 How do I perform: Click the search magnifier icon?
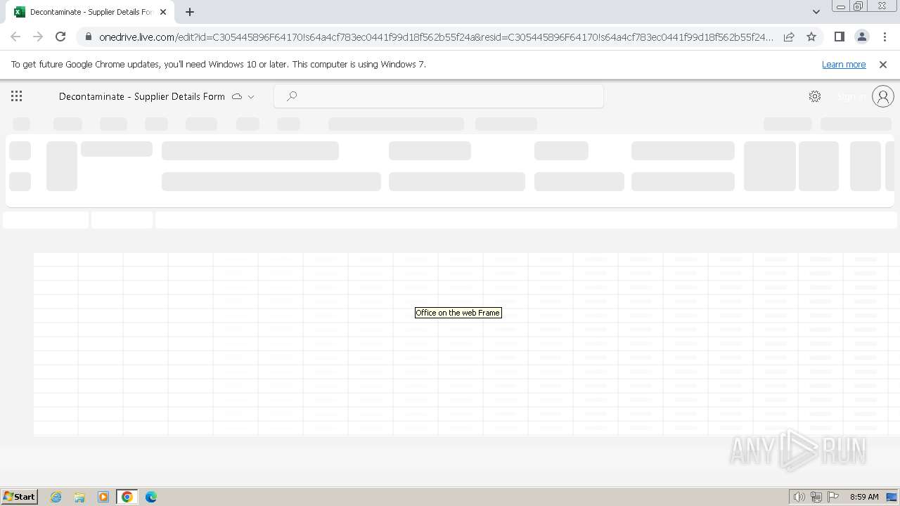tap(292, 96)
